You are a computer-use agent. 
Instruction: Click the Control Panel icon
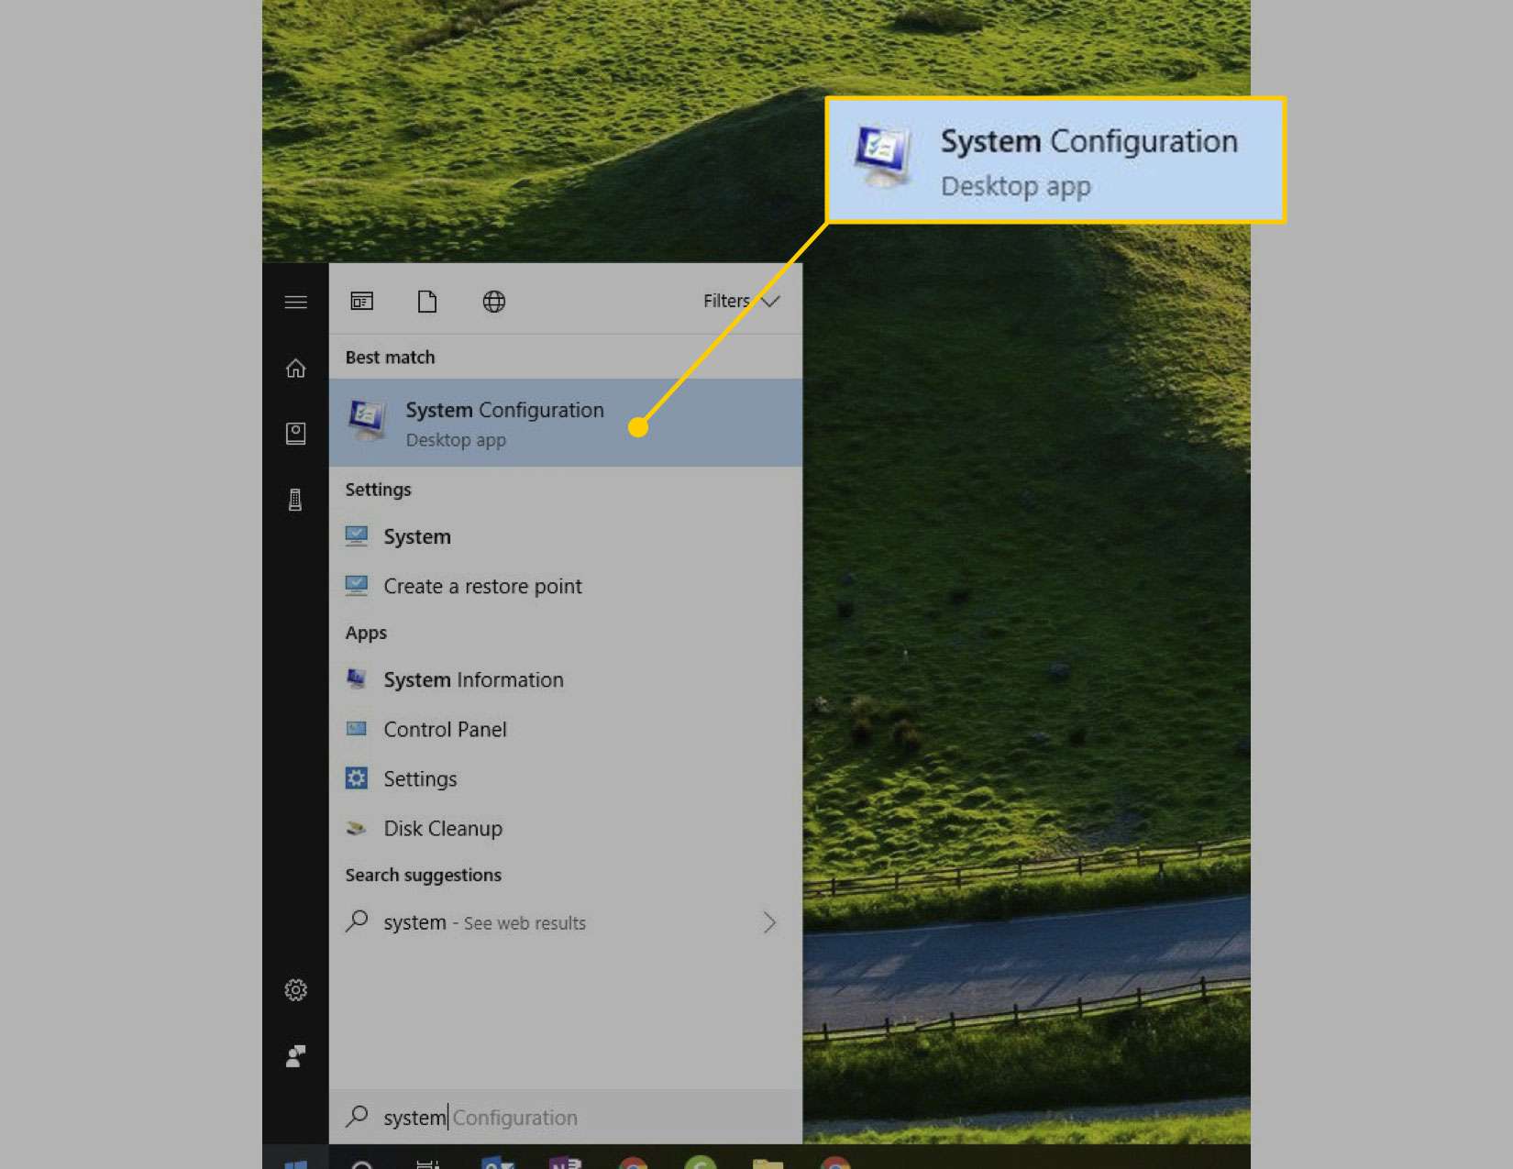click(357, 729)
